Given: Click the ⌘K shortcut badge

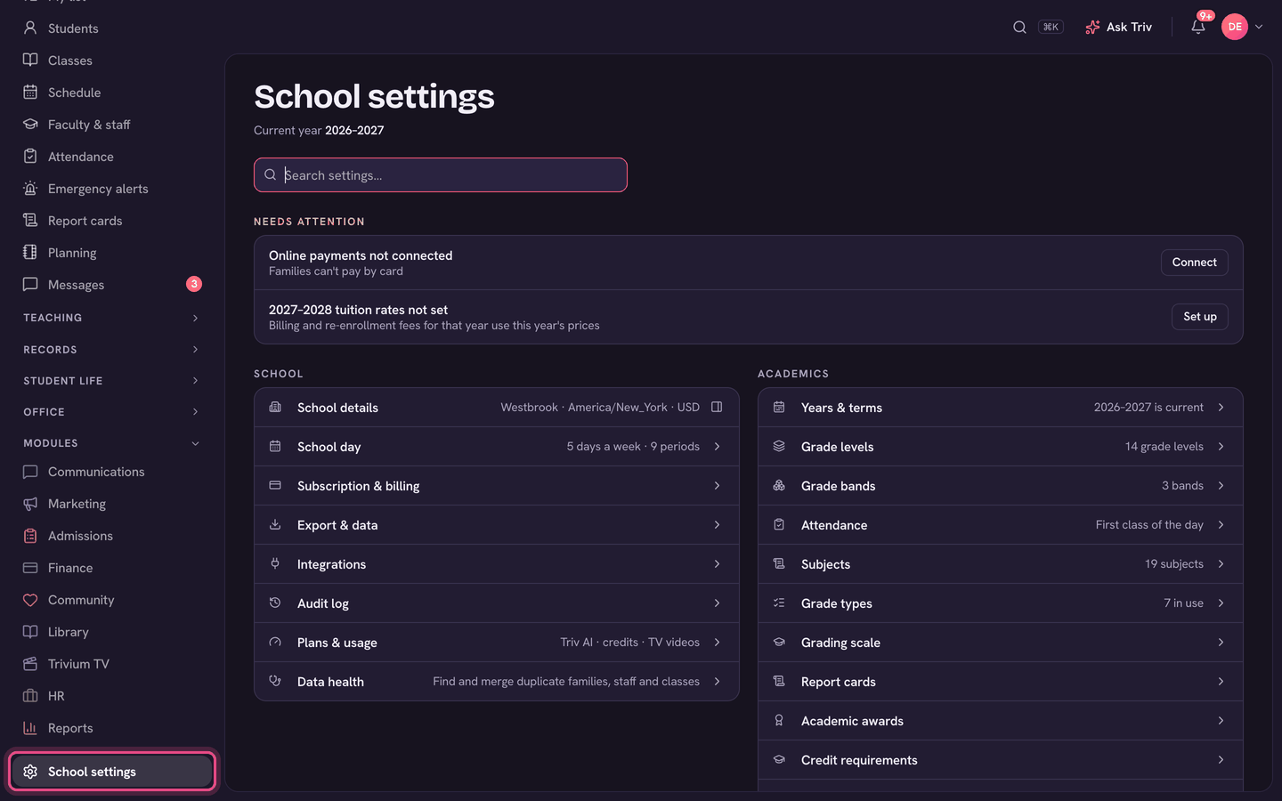Looking at the screenshot, I should [x=1051, y=27].
